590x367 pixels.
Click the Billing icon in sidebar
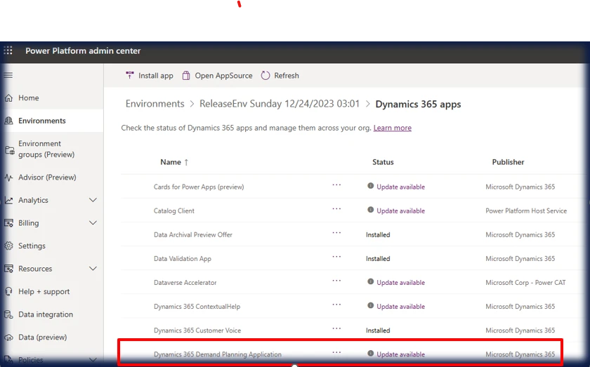coord(8,223)
